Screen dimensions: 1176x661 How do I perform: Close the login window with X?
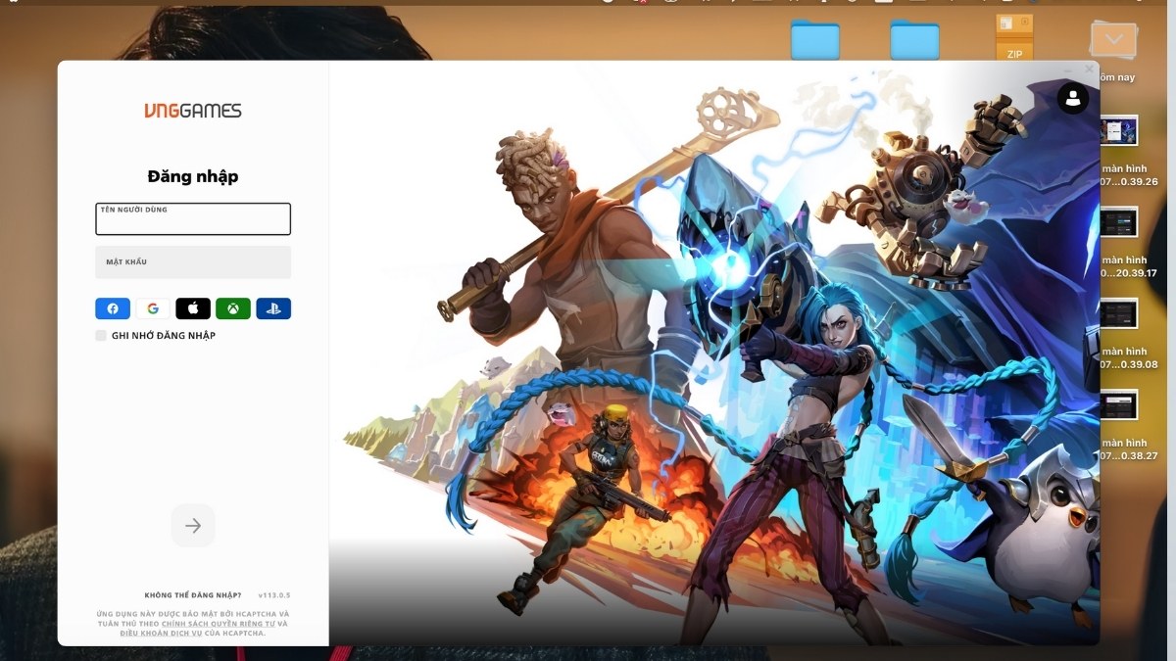pos(1089,70)
